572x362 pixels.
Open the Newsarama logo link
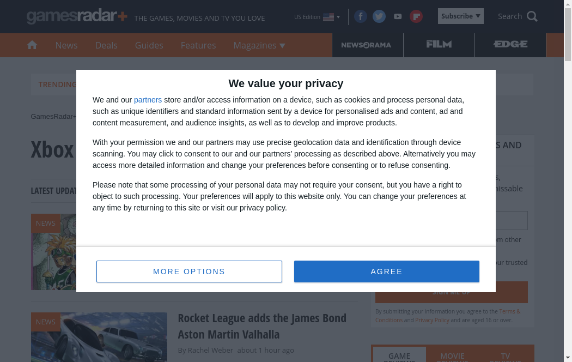point(366,45)
